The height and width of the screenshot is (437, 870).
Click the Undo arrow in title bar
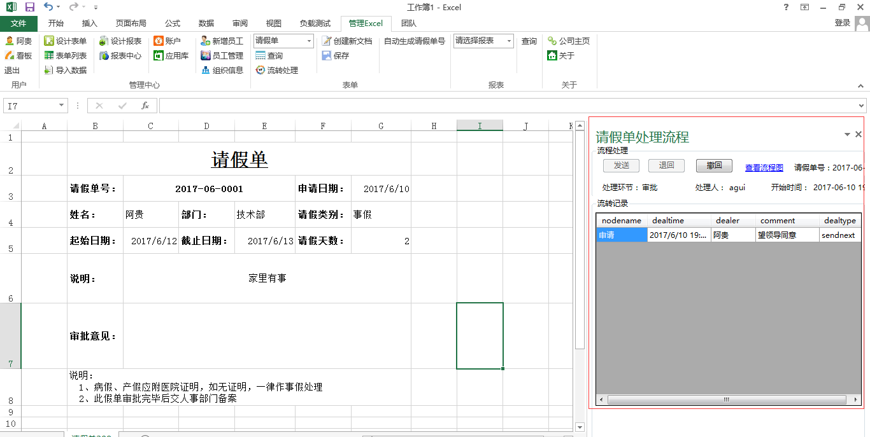pos(48,8)
